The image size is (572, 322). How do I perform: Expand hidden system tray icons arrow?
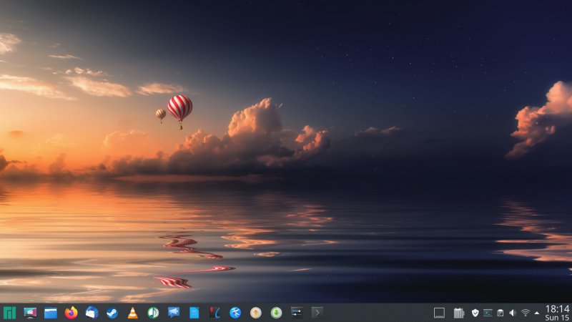pos(537,313)
